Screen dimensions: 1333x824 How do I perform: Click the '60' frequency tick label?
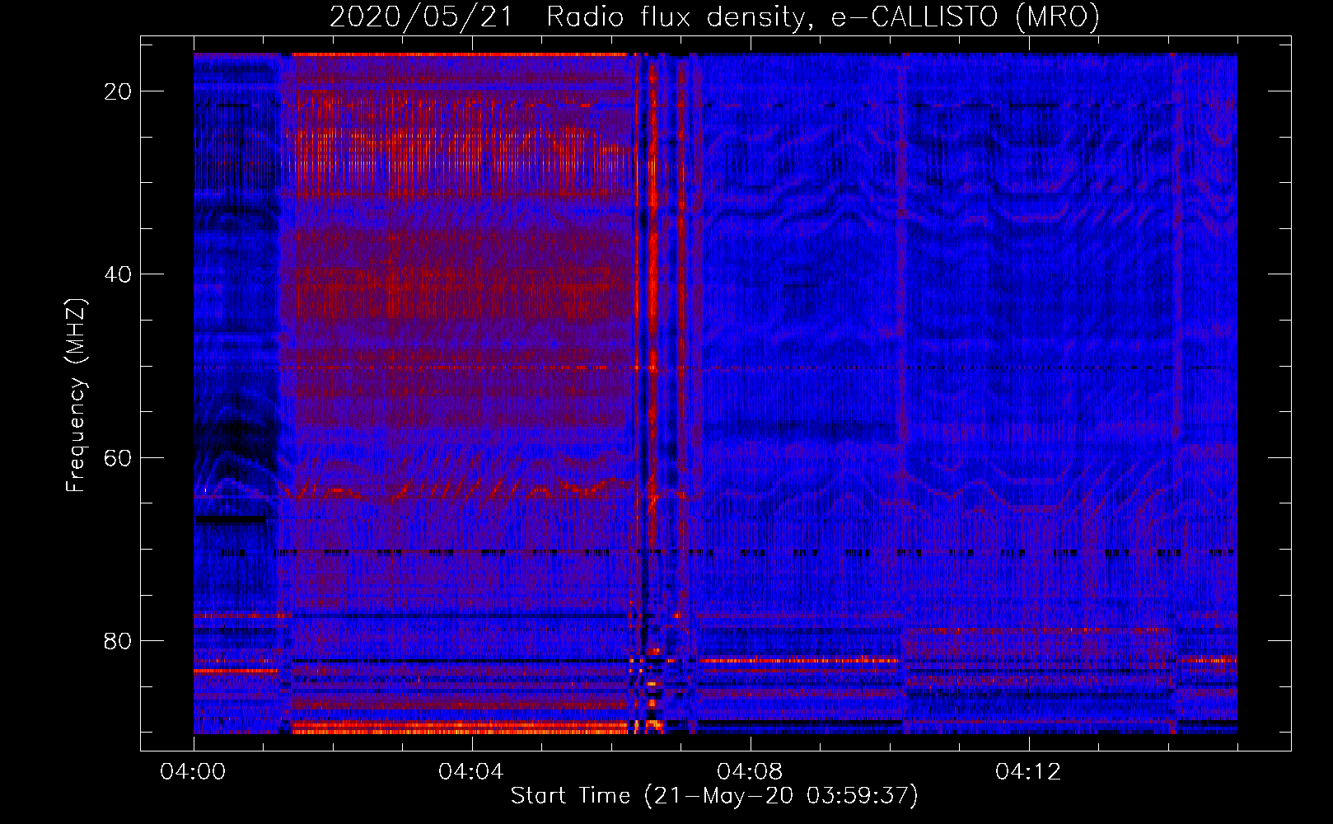[x=118, y=458]
